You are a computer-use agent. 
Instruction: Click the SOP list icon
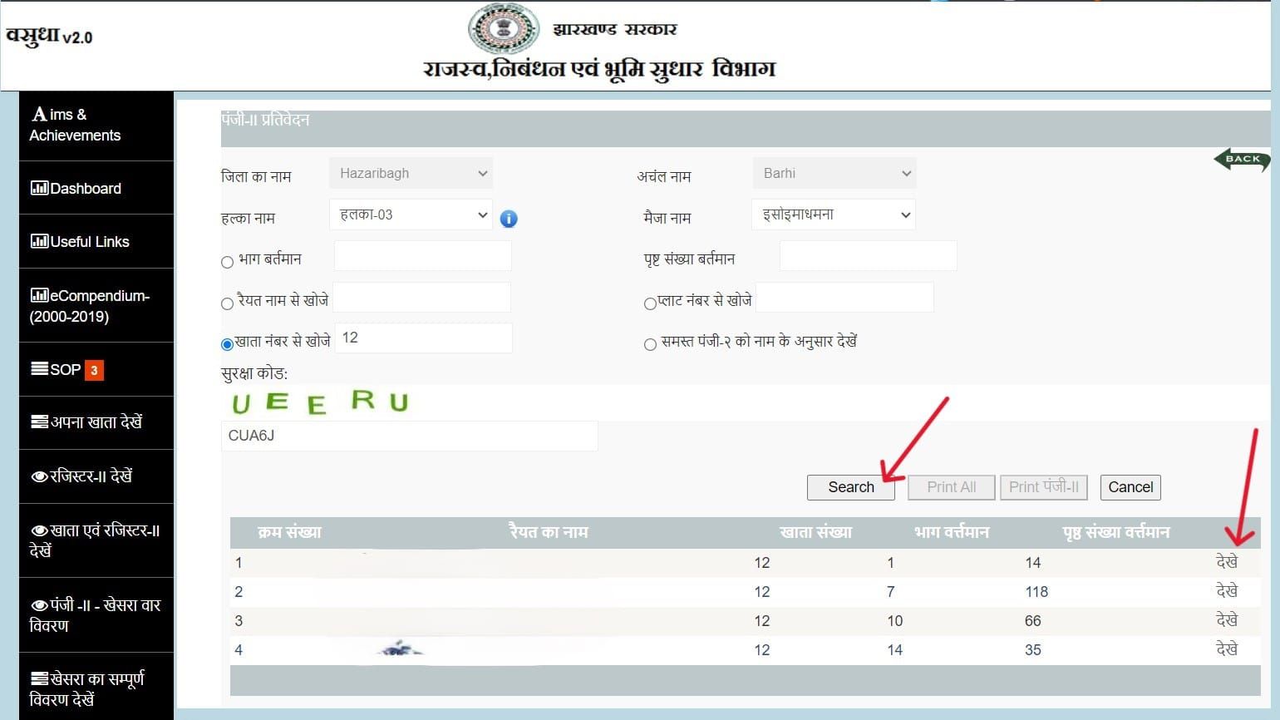(39, 368)
